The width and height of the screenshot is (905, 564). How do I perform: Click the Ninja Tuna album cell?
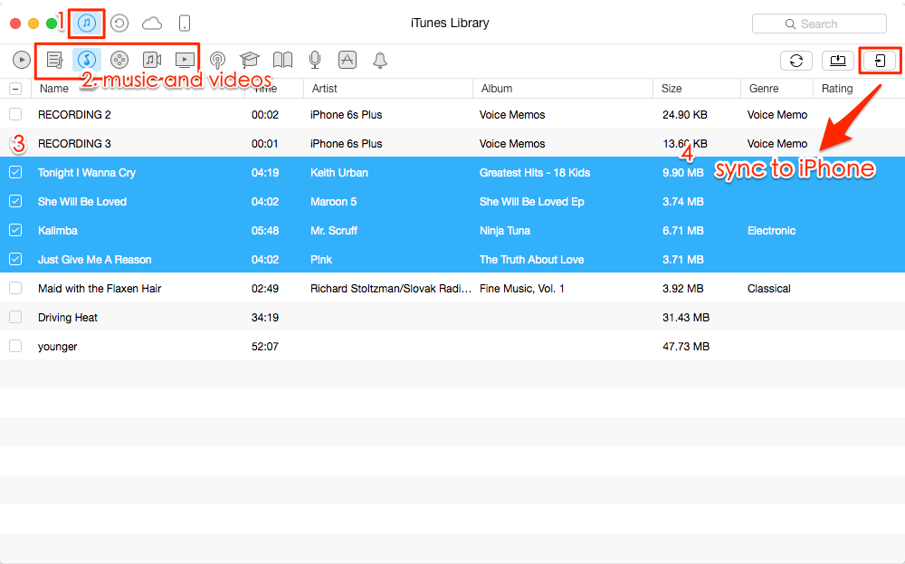tap(504, 230)
